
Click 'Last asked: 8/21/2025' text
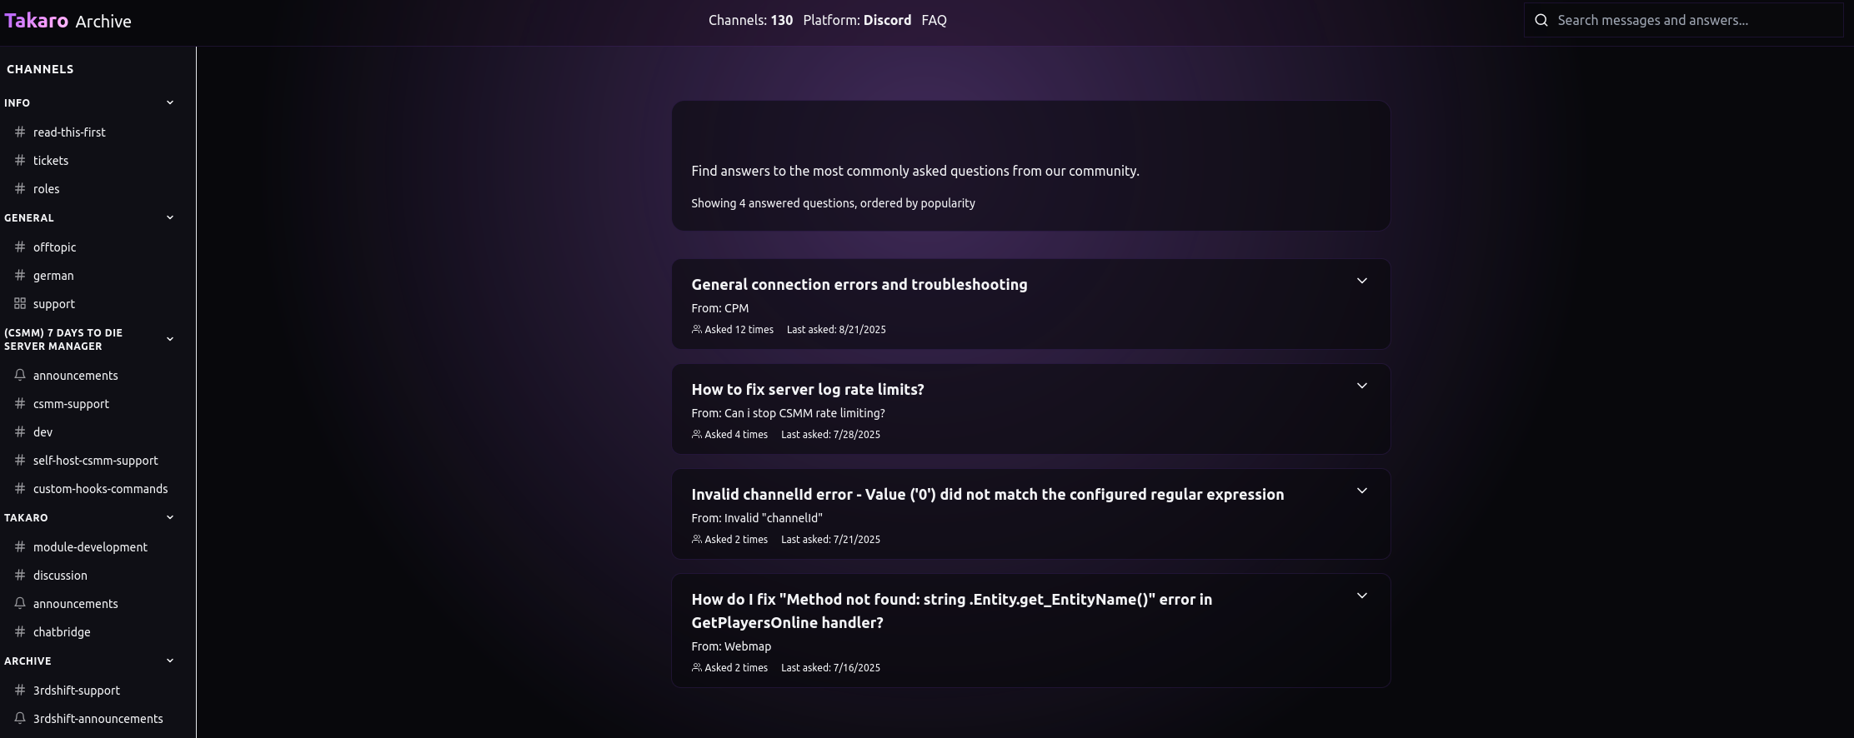pyautogui.click(x=836, y=329)
